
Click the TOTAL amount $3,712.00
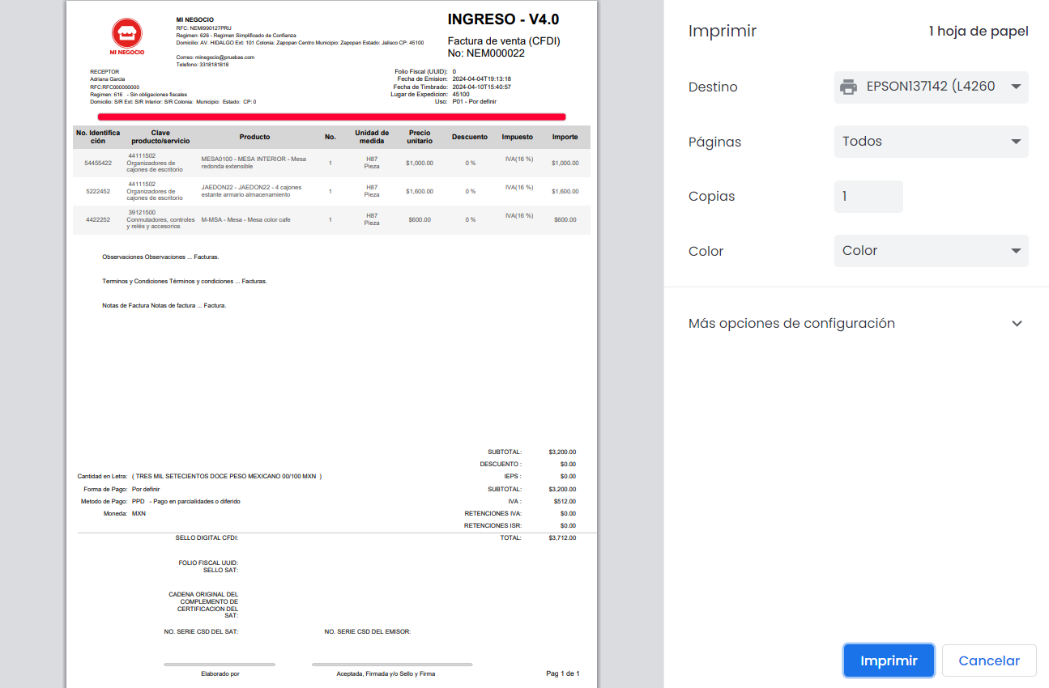pos(562,537)
